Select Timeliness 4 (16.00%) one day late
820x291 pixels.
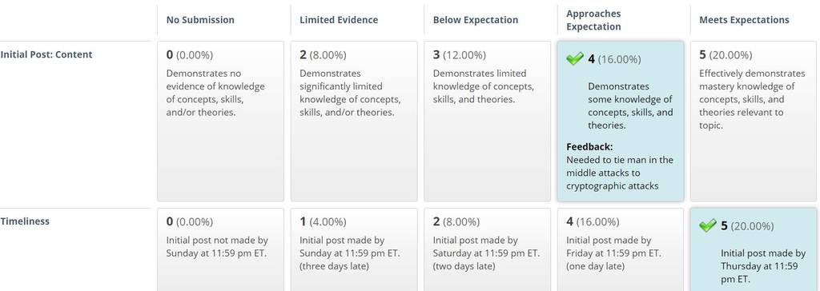[621, 249]
